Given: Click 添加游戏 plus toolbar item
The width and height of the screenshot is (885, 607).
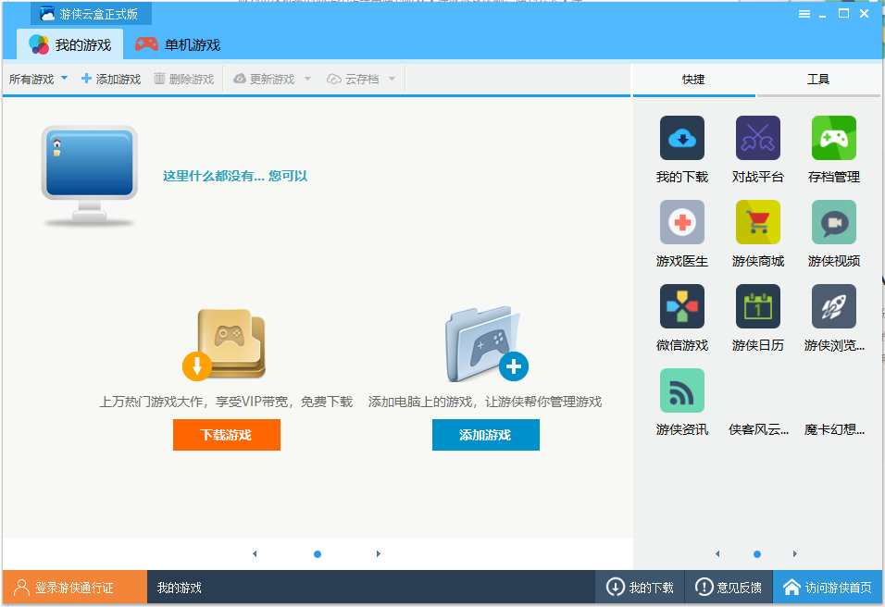Looking at the screenshot, I should 111,79.
